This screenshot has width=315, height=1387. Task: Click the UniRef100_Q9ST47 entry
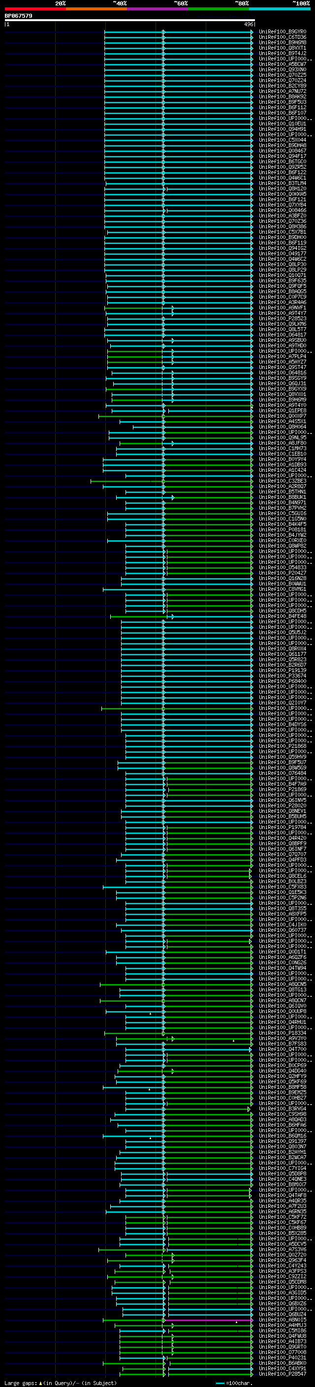(x=283, y=367)
